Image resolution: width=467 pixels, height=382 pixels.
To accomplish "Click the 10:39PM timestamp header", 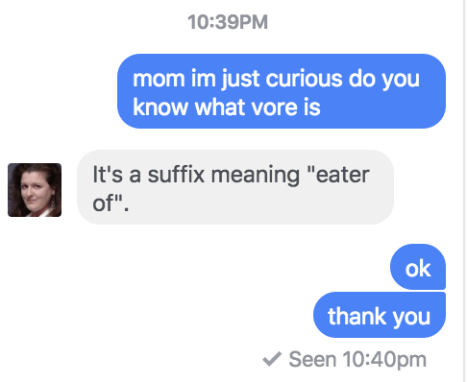I will click(228, 22).
